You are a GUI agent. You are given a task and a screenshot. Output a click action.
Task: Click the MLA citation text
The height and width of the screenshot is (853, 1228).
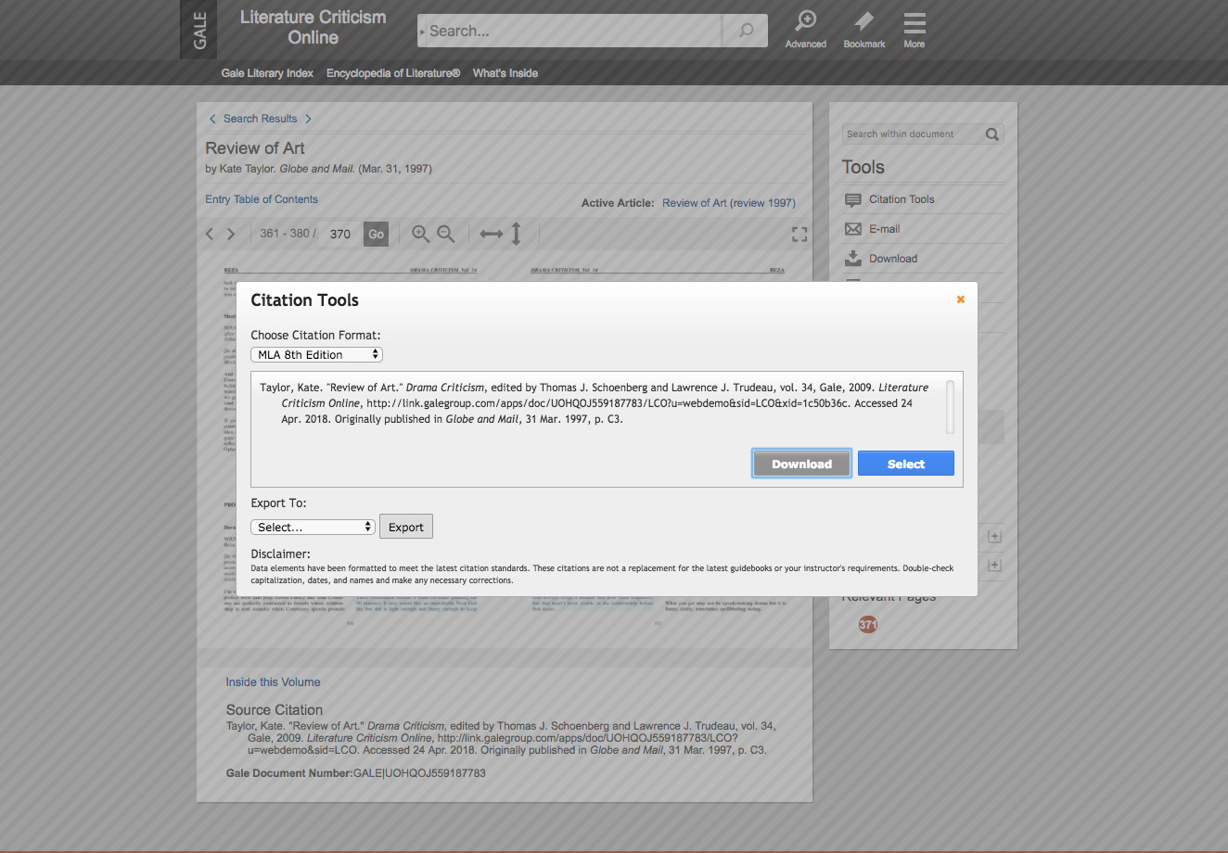595,403
